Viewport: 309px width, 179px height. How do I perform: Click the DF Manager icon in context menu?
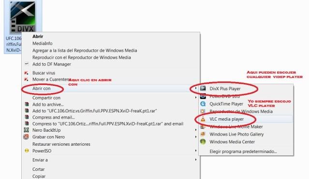27,64
